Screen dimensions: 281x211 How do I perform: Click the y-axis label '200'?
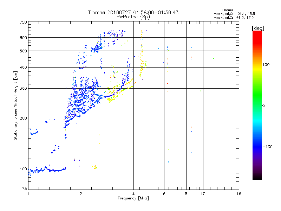(23, 118)
